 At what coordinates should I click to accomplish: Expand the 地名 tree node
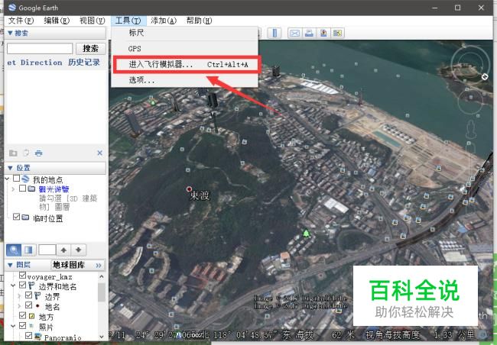coord(19,306)
